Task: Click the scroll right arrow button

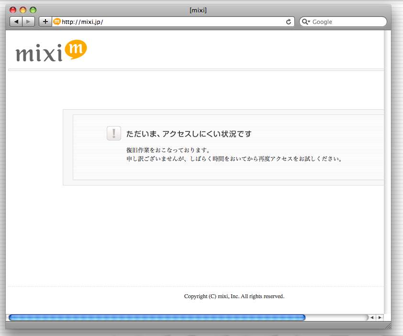Action: 380,317
